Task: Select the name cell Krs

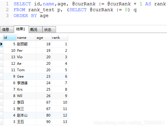Action: pyautogui.click(x=26, y=89)
